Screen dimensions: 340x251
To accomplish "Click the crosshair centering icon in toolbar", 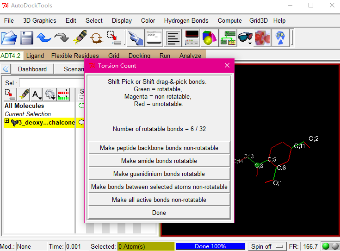I will [x=96, y=38].
